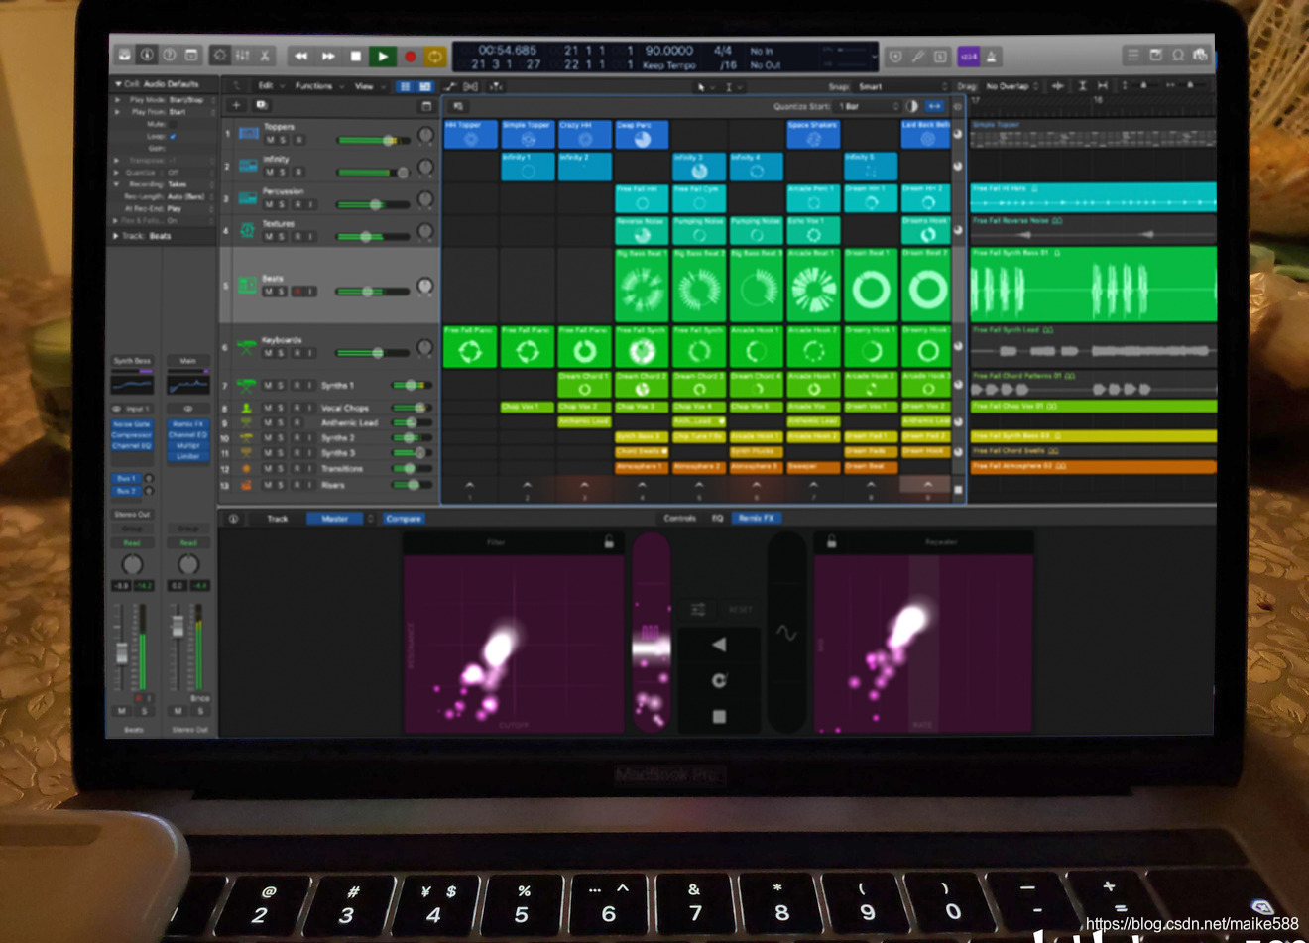Expand the Track: Beats inspector section
The width and height of the screenshot is (1309, 943).
tap(117, 236)
